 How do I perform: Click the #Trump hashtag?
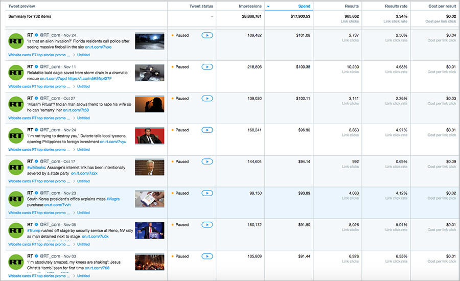tap(34, 230)
